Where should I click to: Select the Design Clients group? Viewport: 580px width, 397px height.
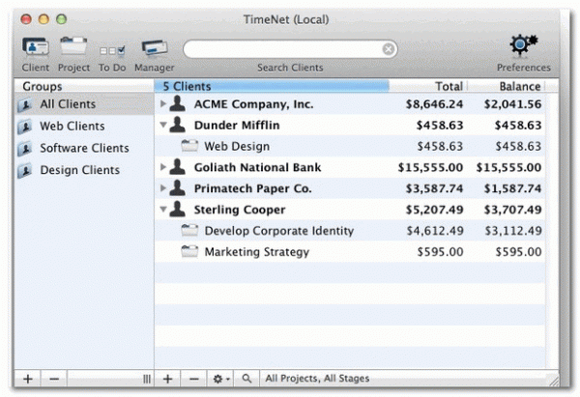[x=84, y=170]
